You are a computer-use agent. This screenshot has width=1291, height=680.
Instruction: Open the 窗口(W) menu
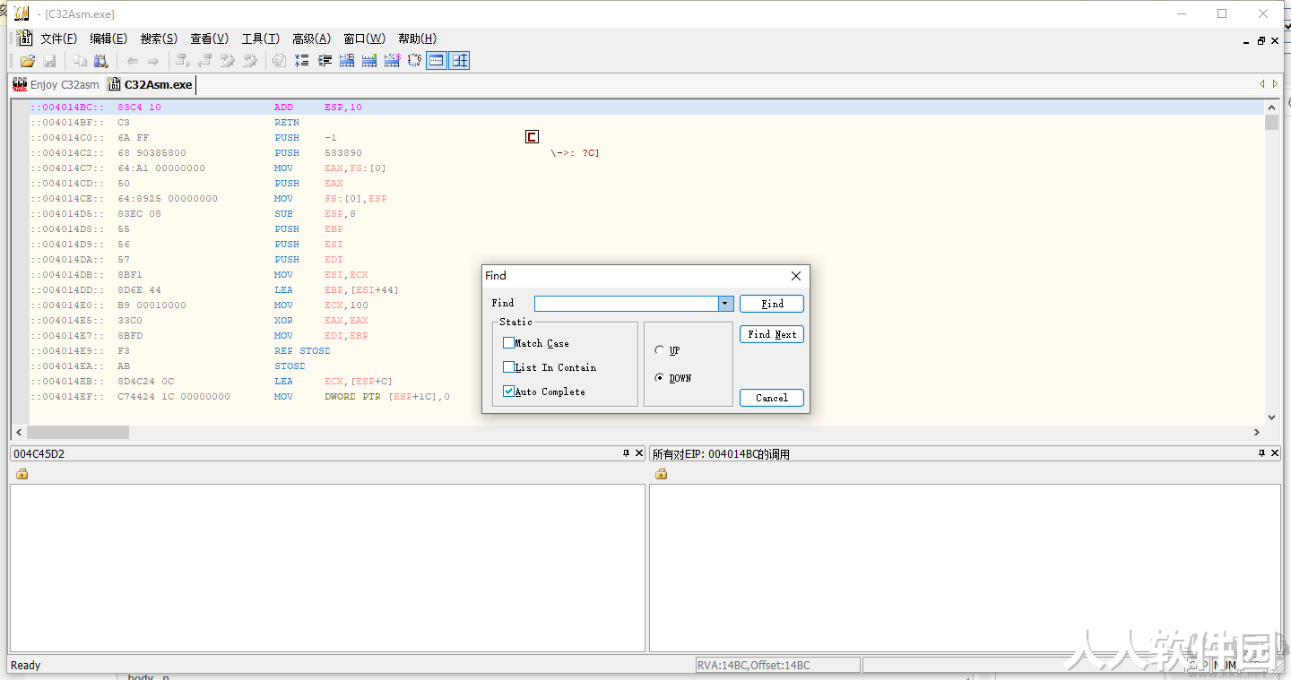pyautogui.click(x=364, y=39)
